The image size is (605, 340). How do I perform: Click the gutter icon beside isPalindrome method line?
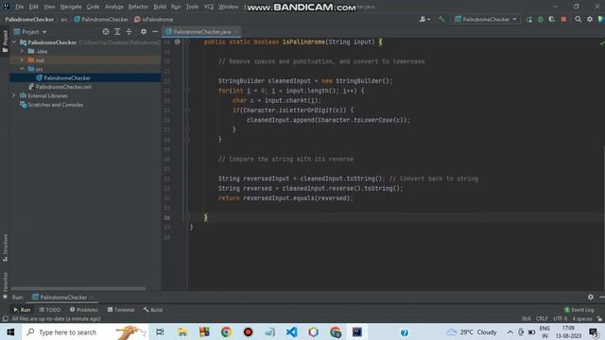coord(177,42)
